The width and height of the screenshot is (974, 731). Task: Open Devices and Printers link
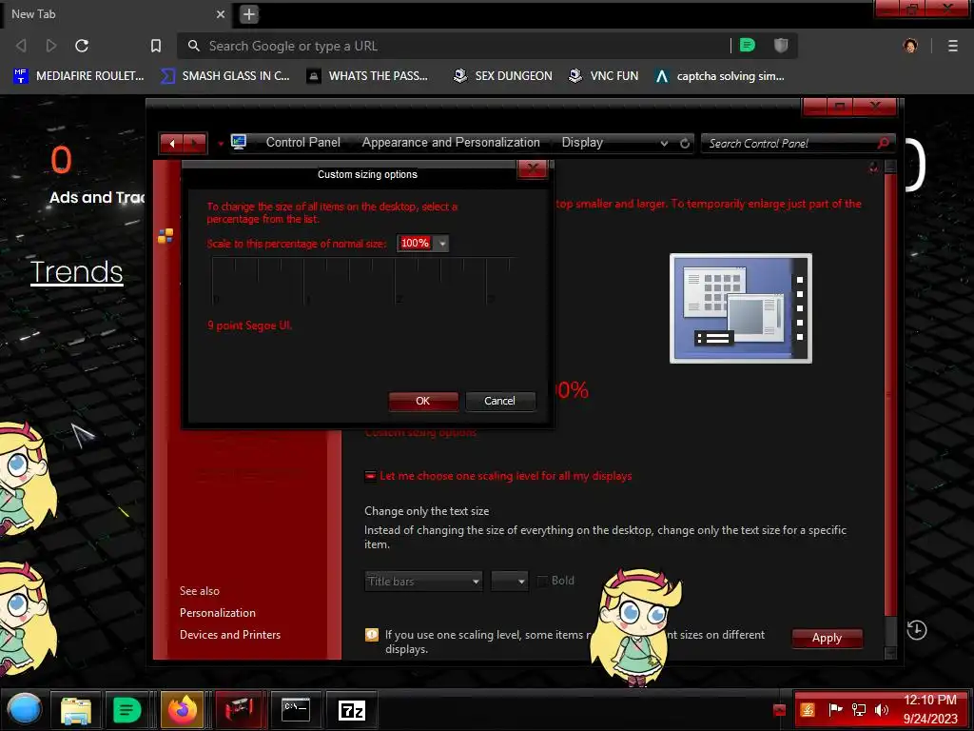click(x=230, y=635)
